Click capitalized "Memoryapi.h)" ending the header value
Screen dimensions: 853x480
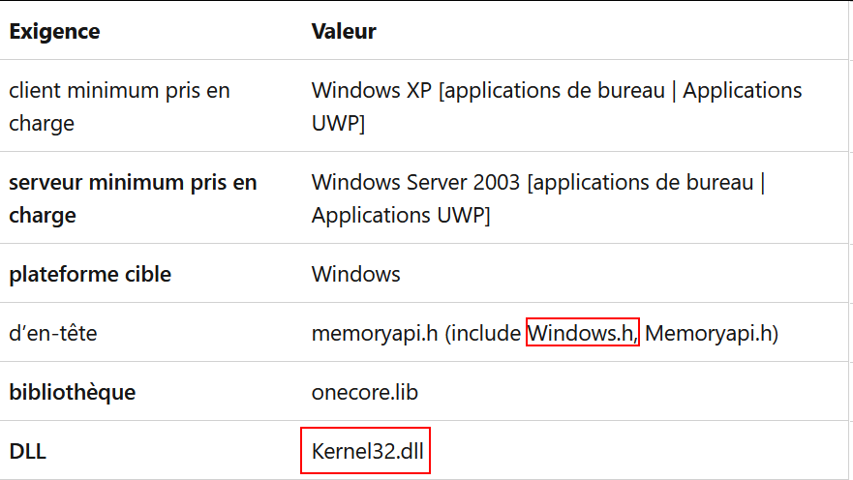click(712, 333)
